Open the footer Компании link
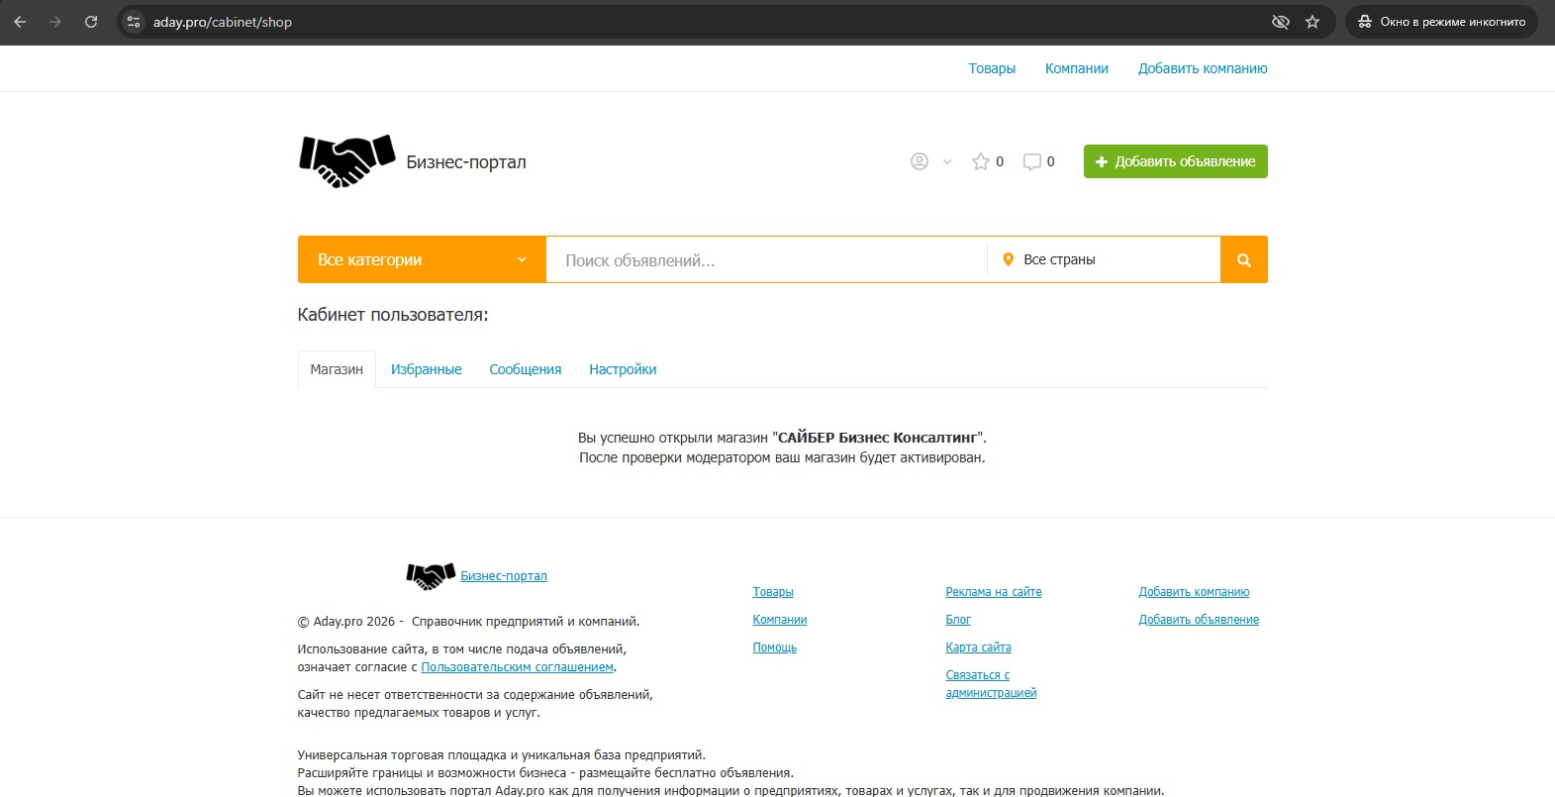This screenshot has width=1555, height=797. click(x=780, y=620)
